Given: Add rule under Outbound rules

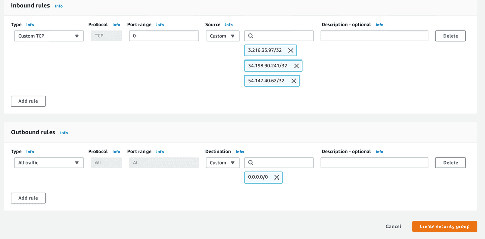Looking at the screenshot, I should point(28,198).
